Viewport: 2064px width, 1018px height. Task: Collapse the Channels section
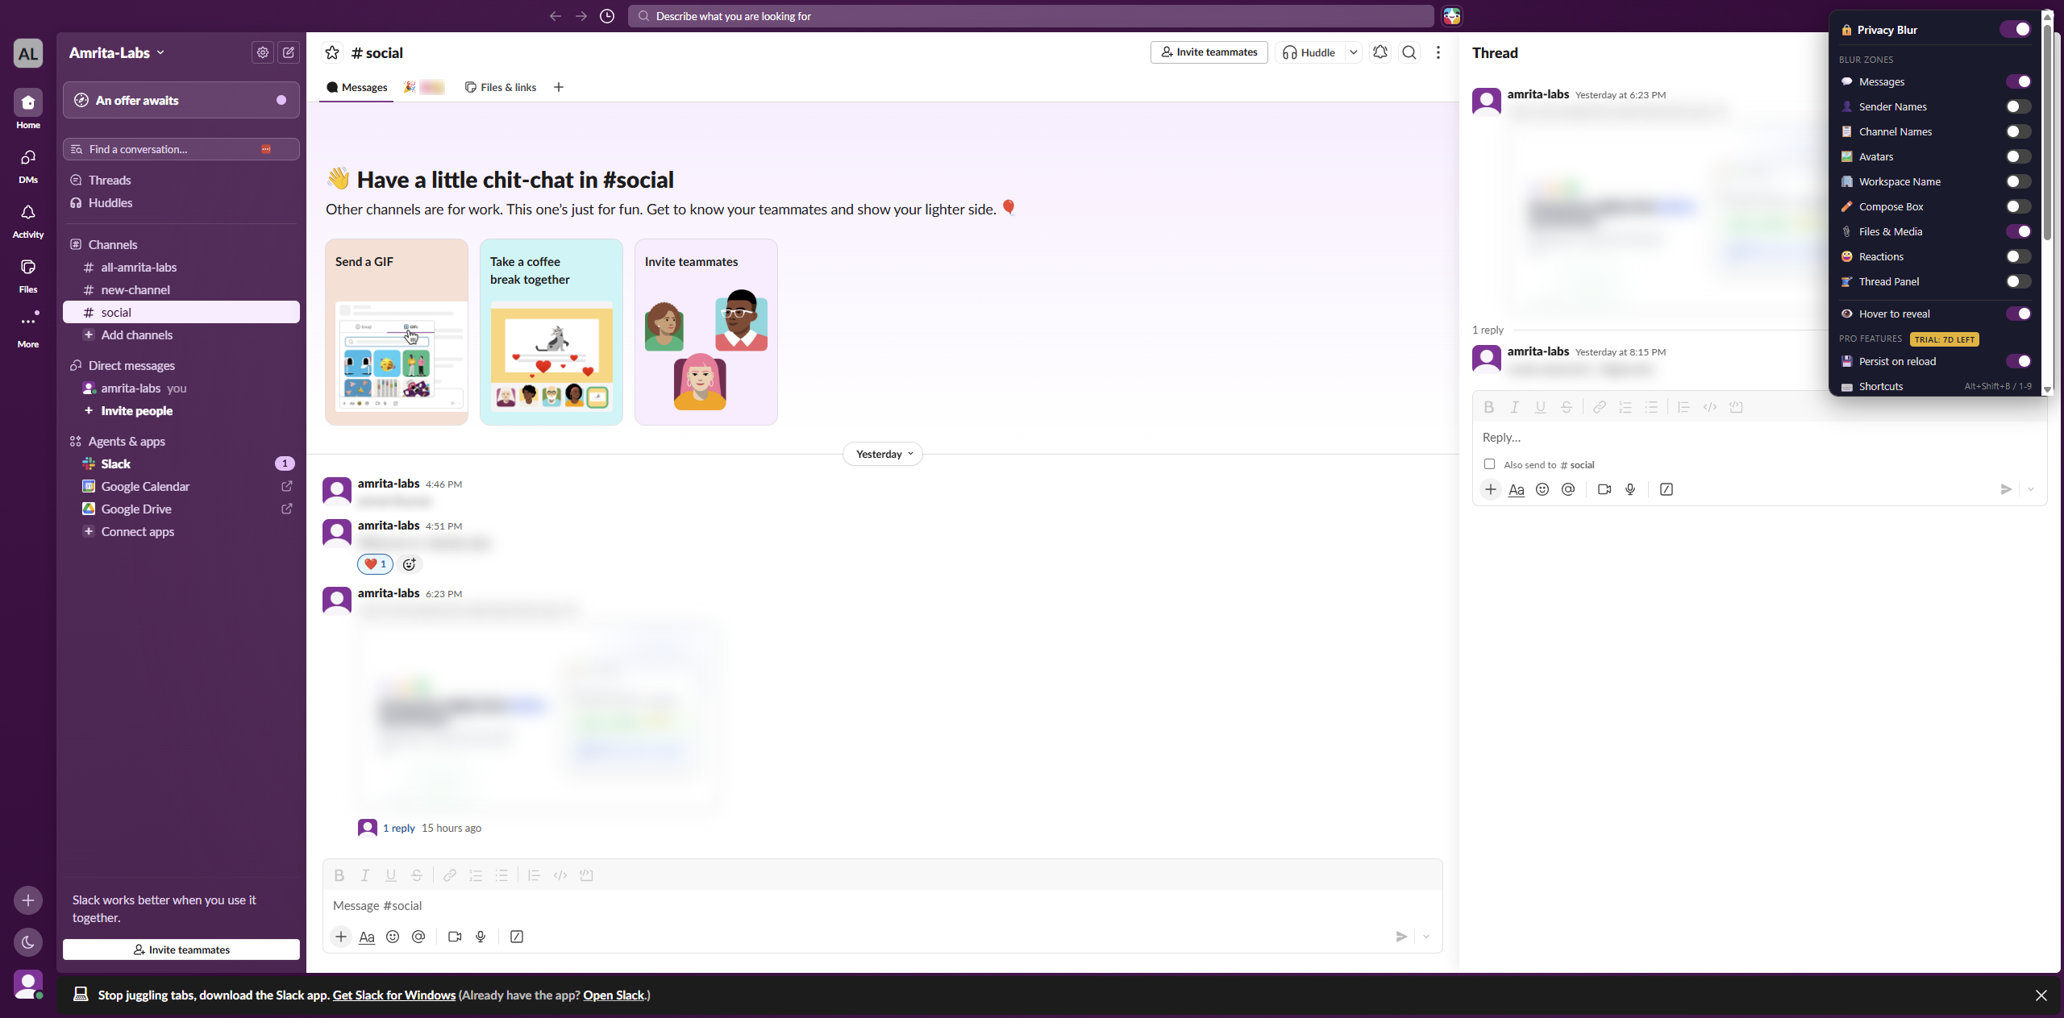pos(104,244)
